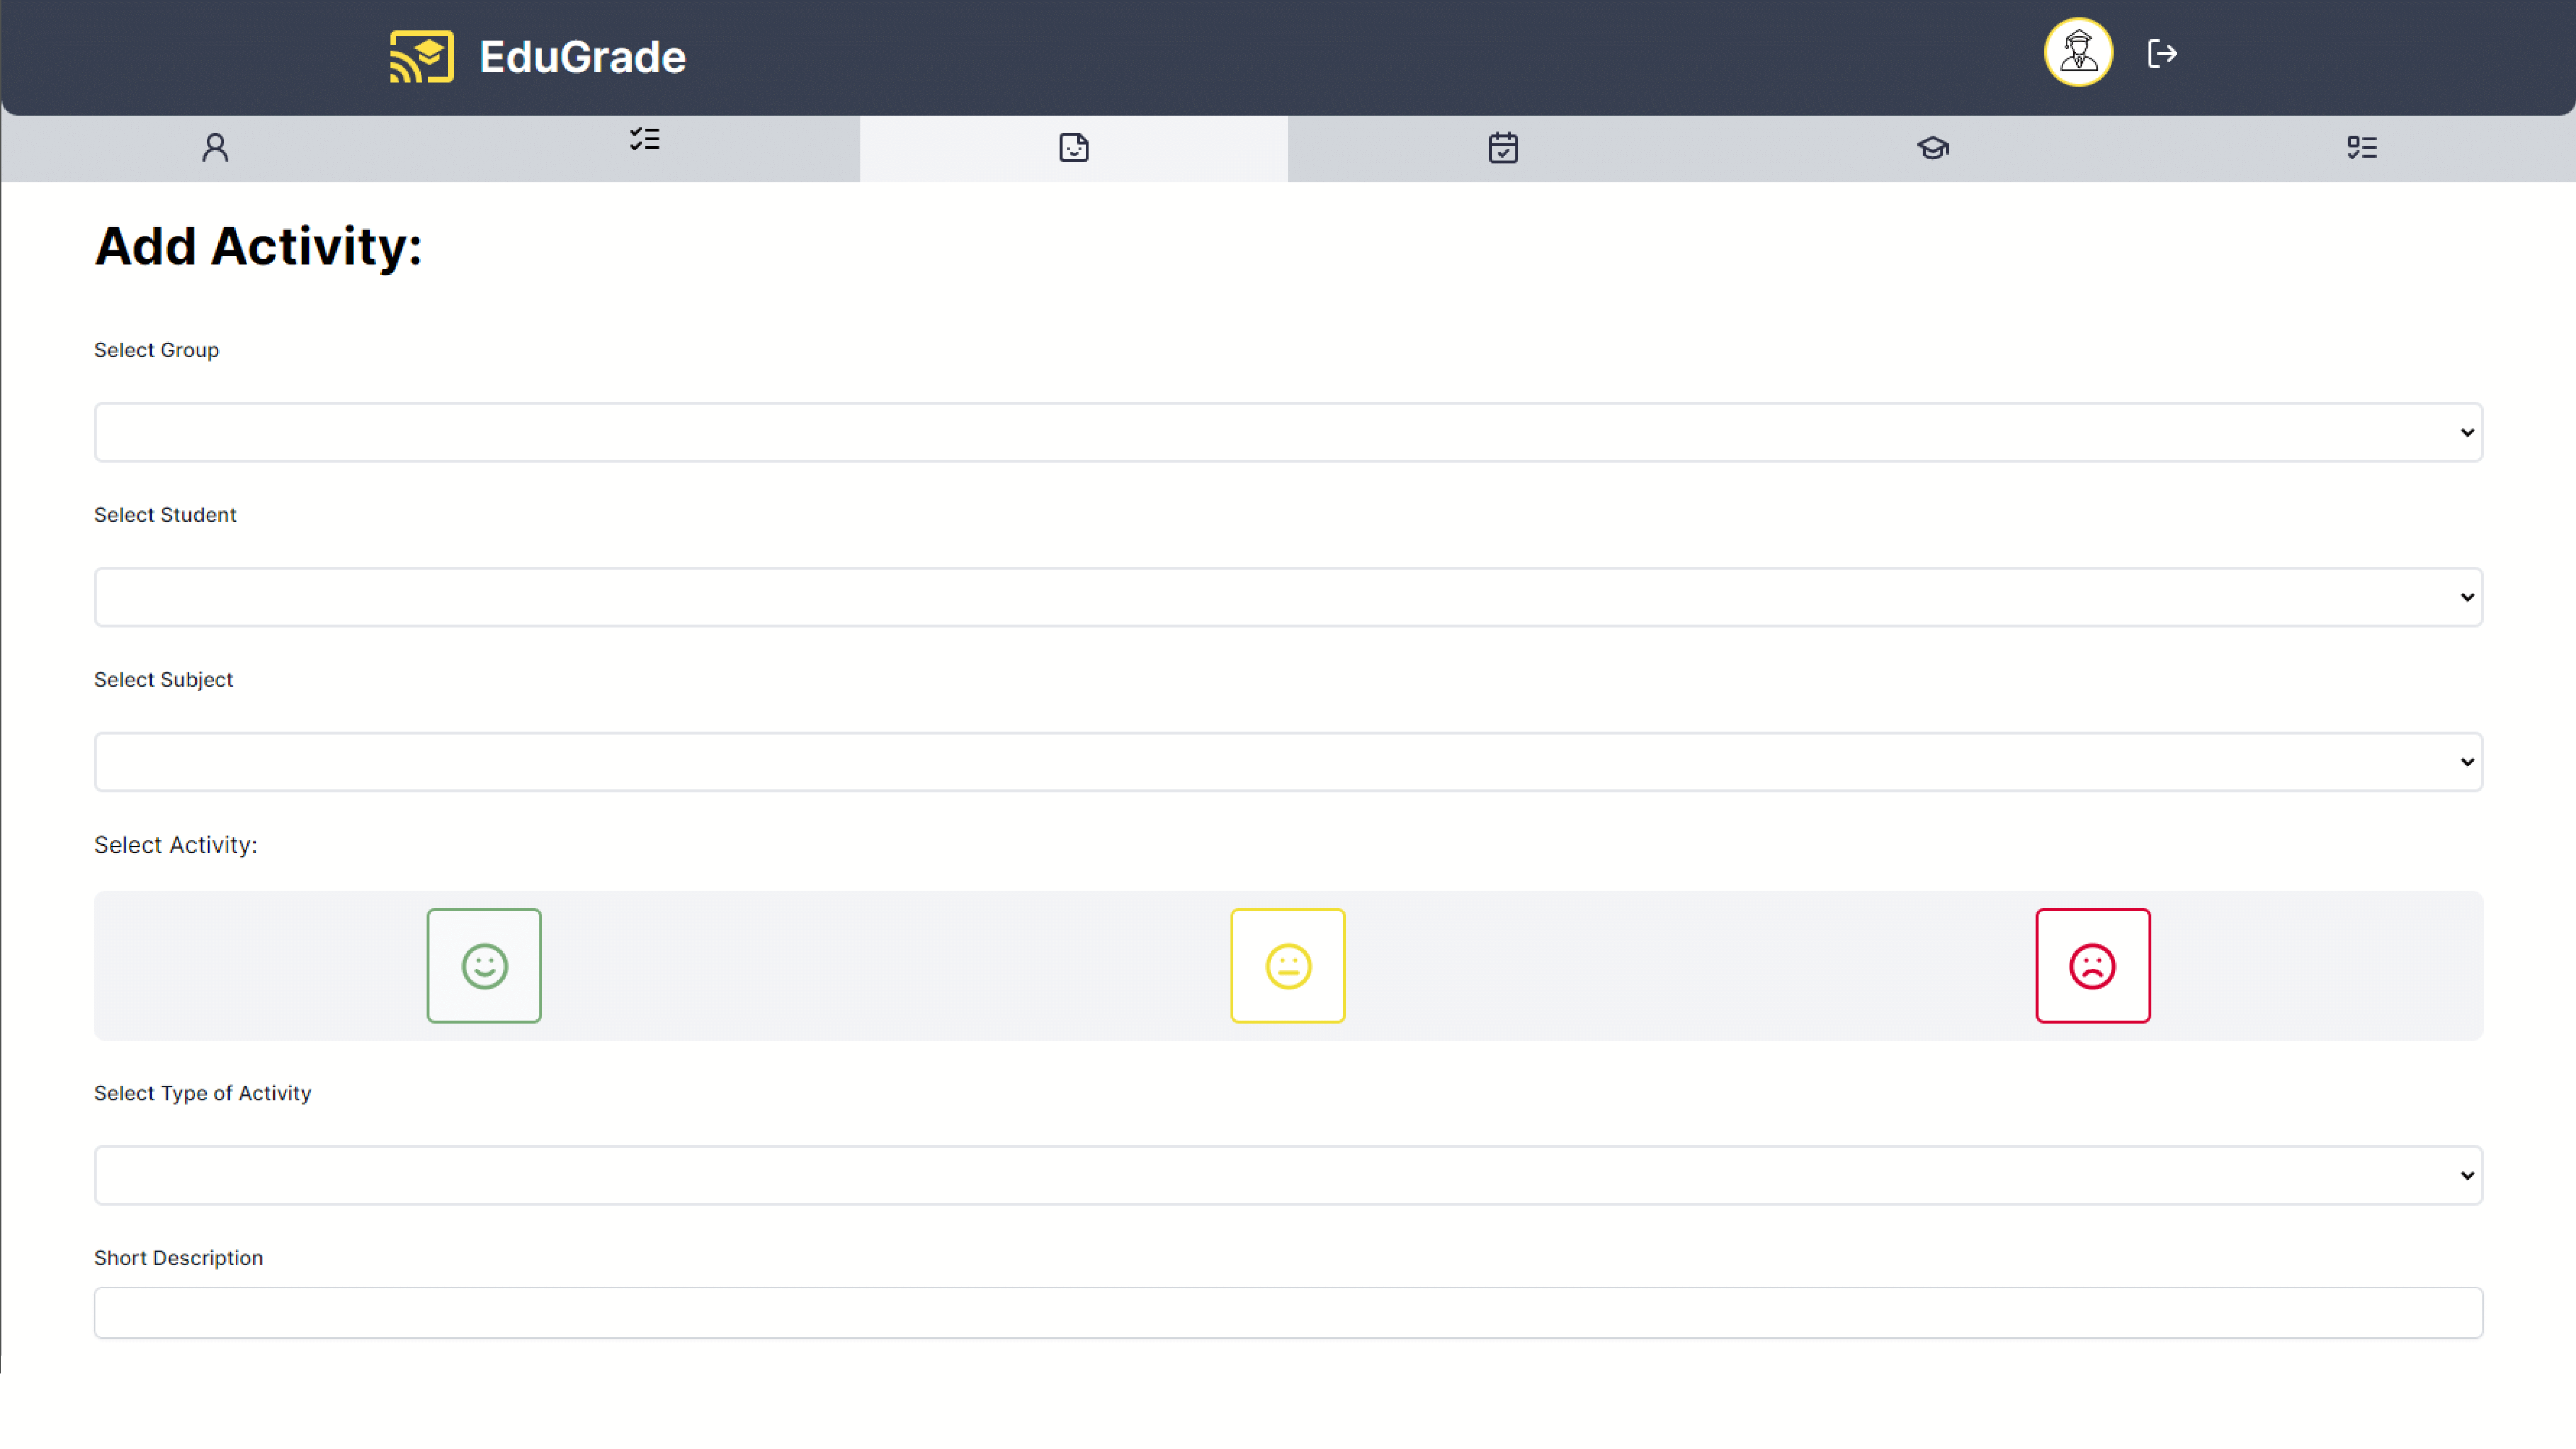Select the activity note tab
The image size is (2576, 1449).
(1074, 148)
